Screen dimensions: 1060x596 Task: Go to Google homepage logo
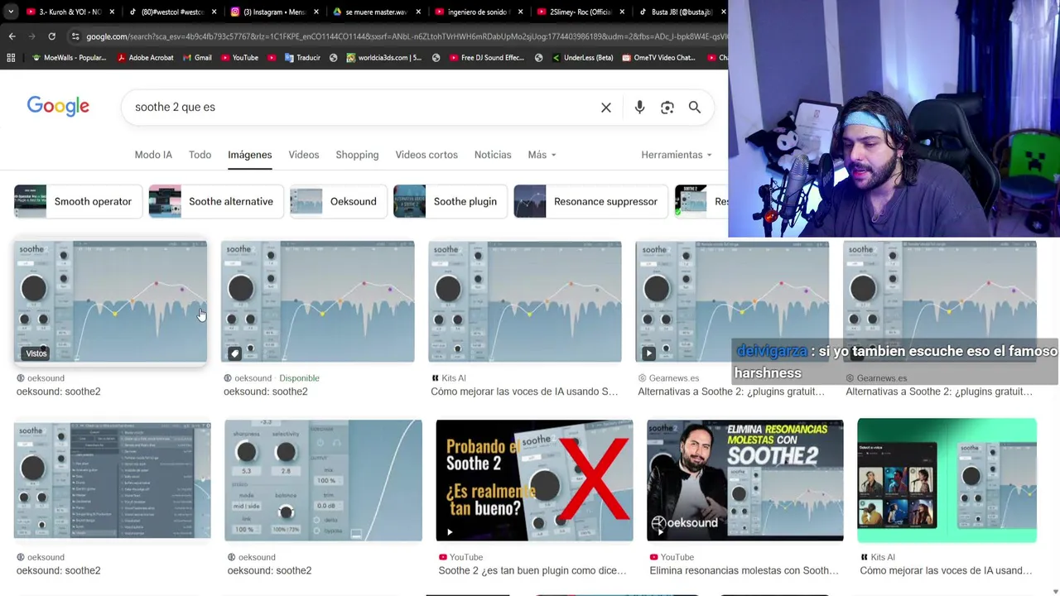pyautogui.click(x=58, y=107)
